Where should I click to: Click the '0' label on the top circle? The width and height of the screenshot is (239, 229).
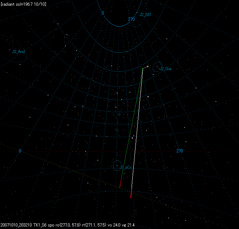click(103, 13)
